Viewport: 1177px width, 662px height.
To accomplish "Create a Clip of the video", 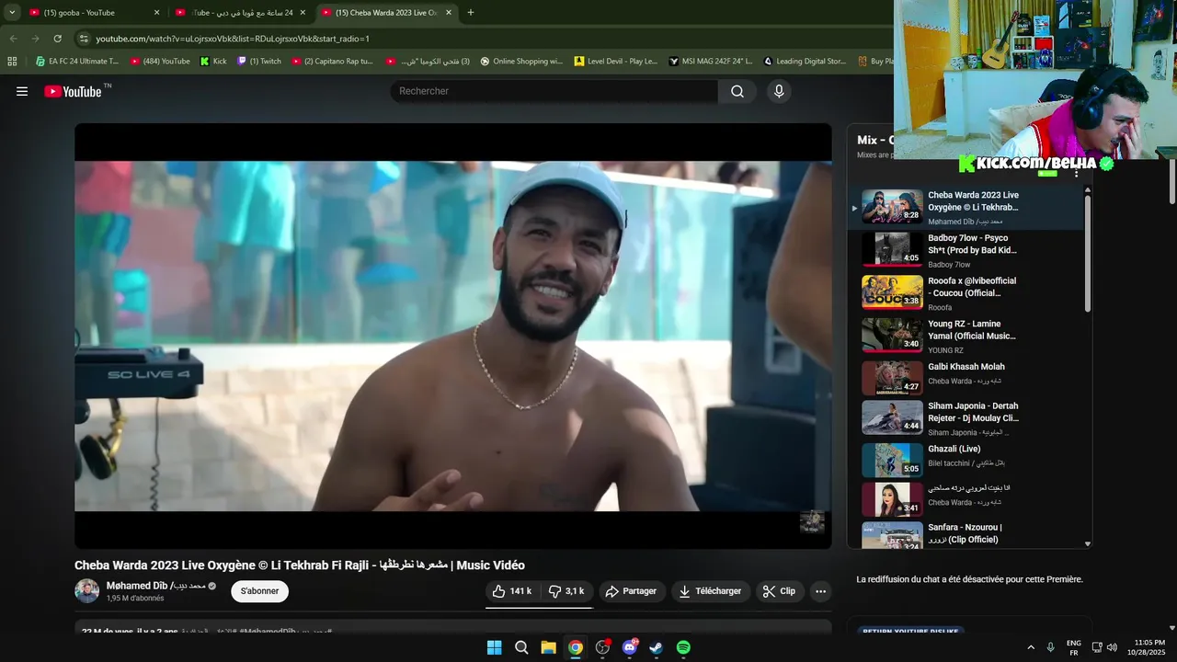I will tap(779, 591).
